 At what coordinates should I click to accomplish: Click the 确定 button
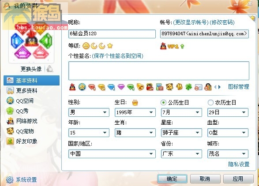(x=172, y=179)
